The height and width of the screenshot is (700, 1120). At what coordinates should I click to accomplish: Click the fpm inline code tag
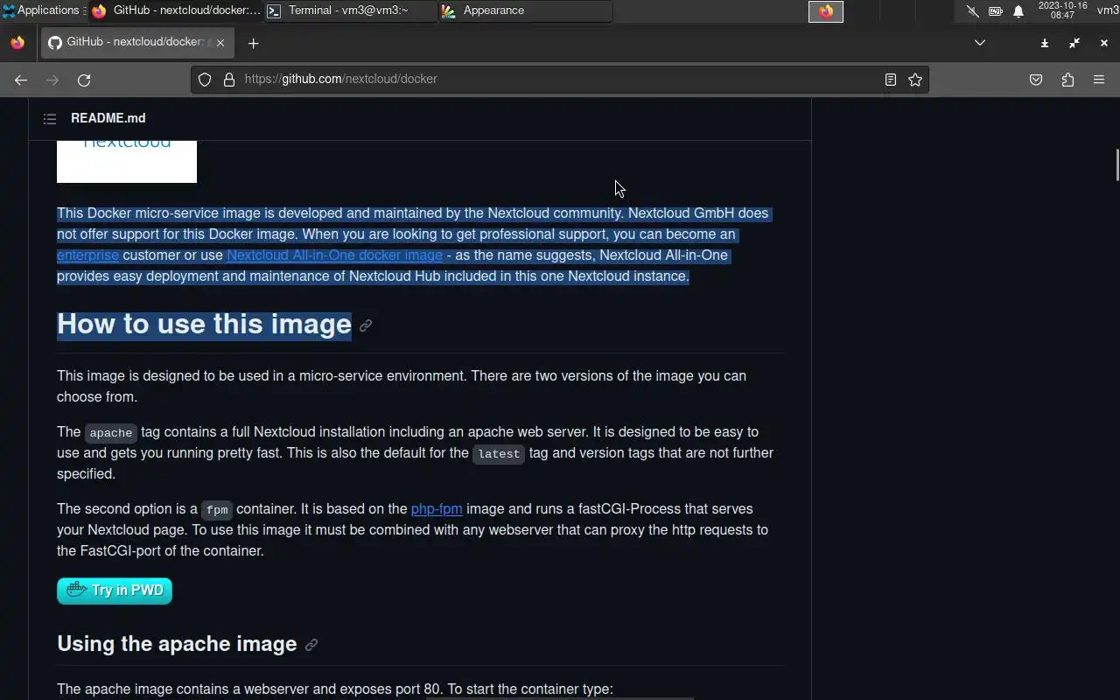pyautogui.click(x=217, y=510)
